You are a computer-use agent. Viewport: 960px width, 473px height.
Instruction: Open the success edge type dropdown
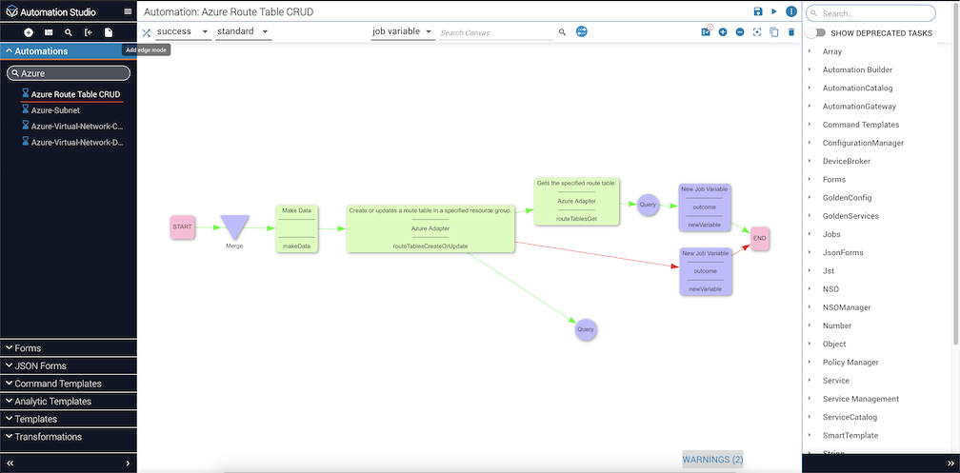point(183,31)
